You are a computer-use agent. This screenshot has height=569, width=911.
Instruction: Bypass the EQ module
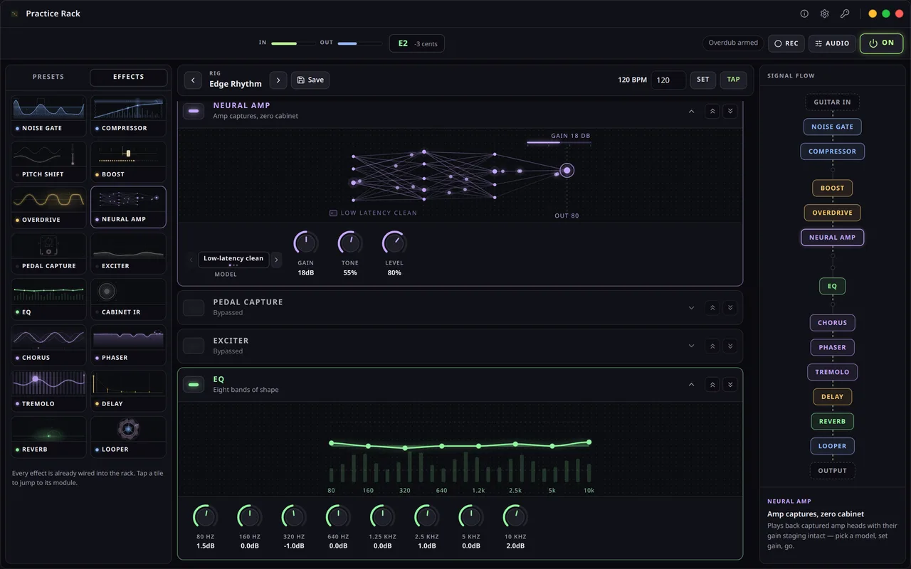click(194, 385)
